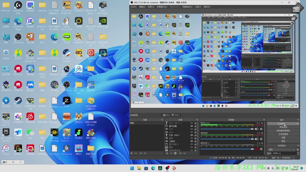Image resolution: width=306 pixels, height=172 pixels.
Task: Open Steam desktop shortcut icon
Action: (x=17, y=101)
